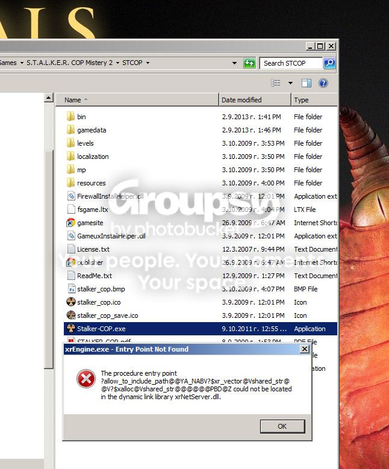Click the search magnifier button
The height and width of the screenshot is (469, 389).
(329, 63)
